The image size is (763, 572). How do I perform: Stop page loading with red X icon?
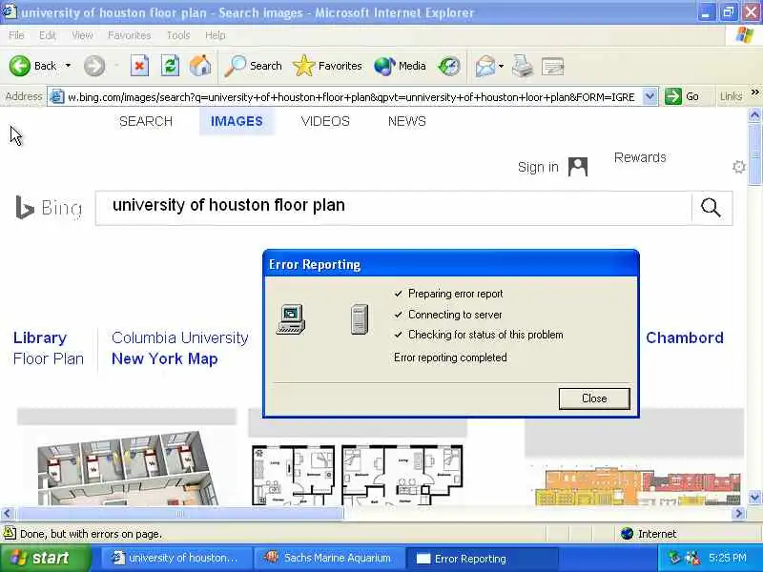coord(139,66)
